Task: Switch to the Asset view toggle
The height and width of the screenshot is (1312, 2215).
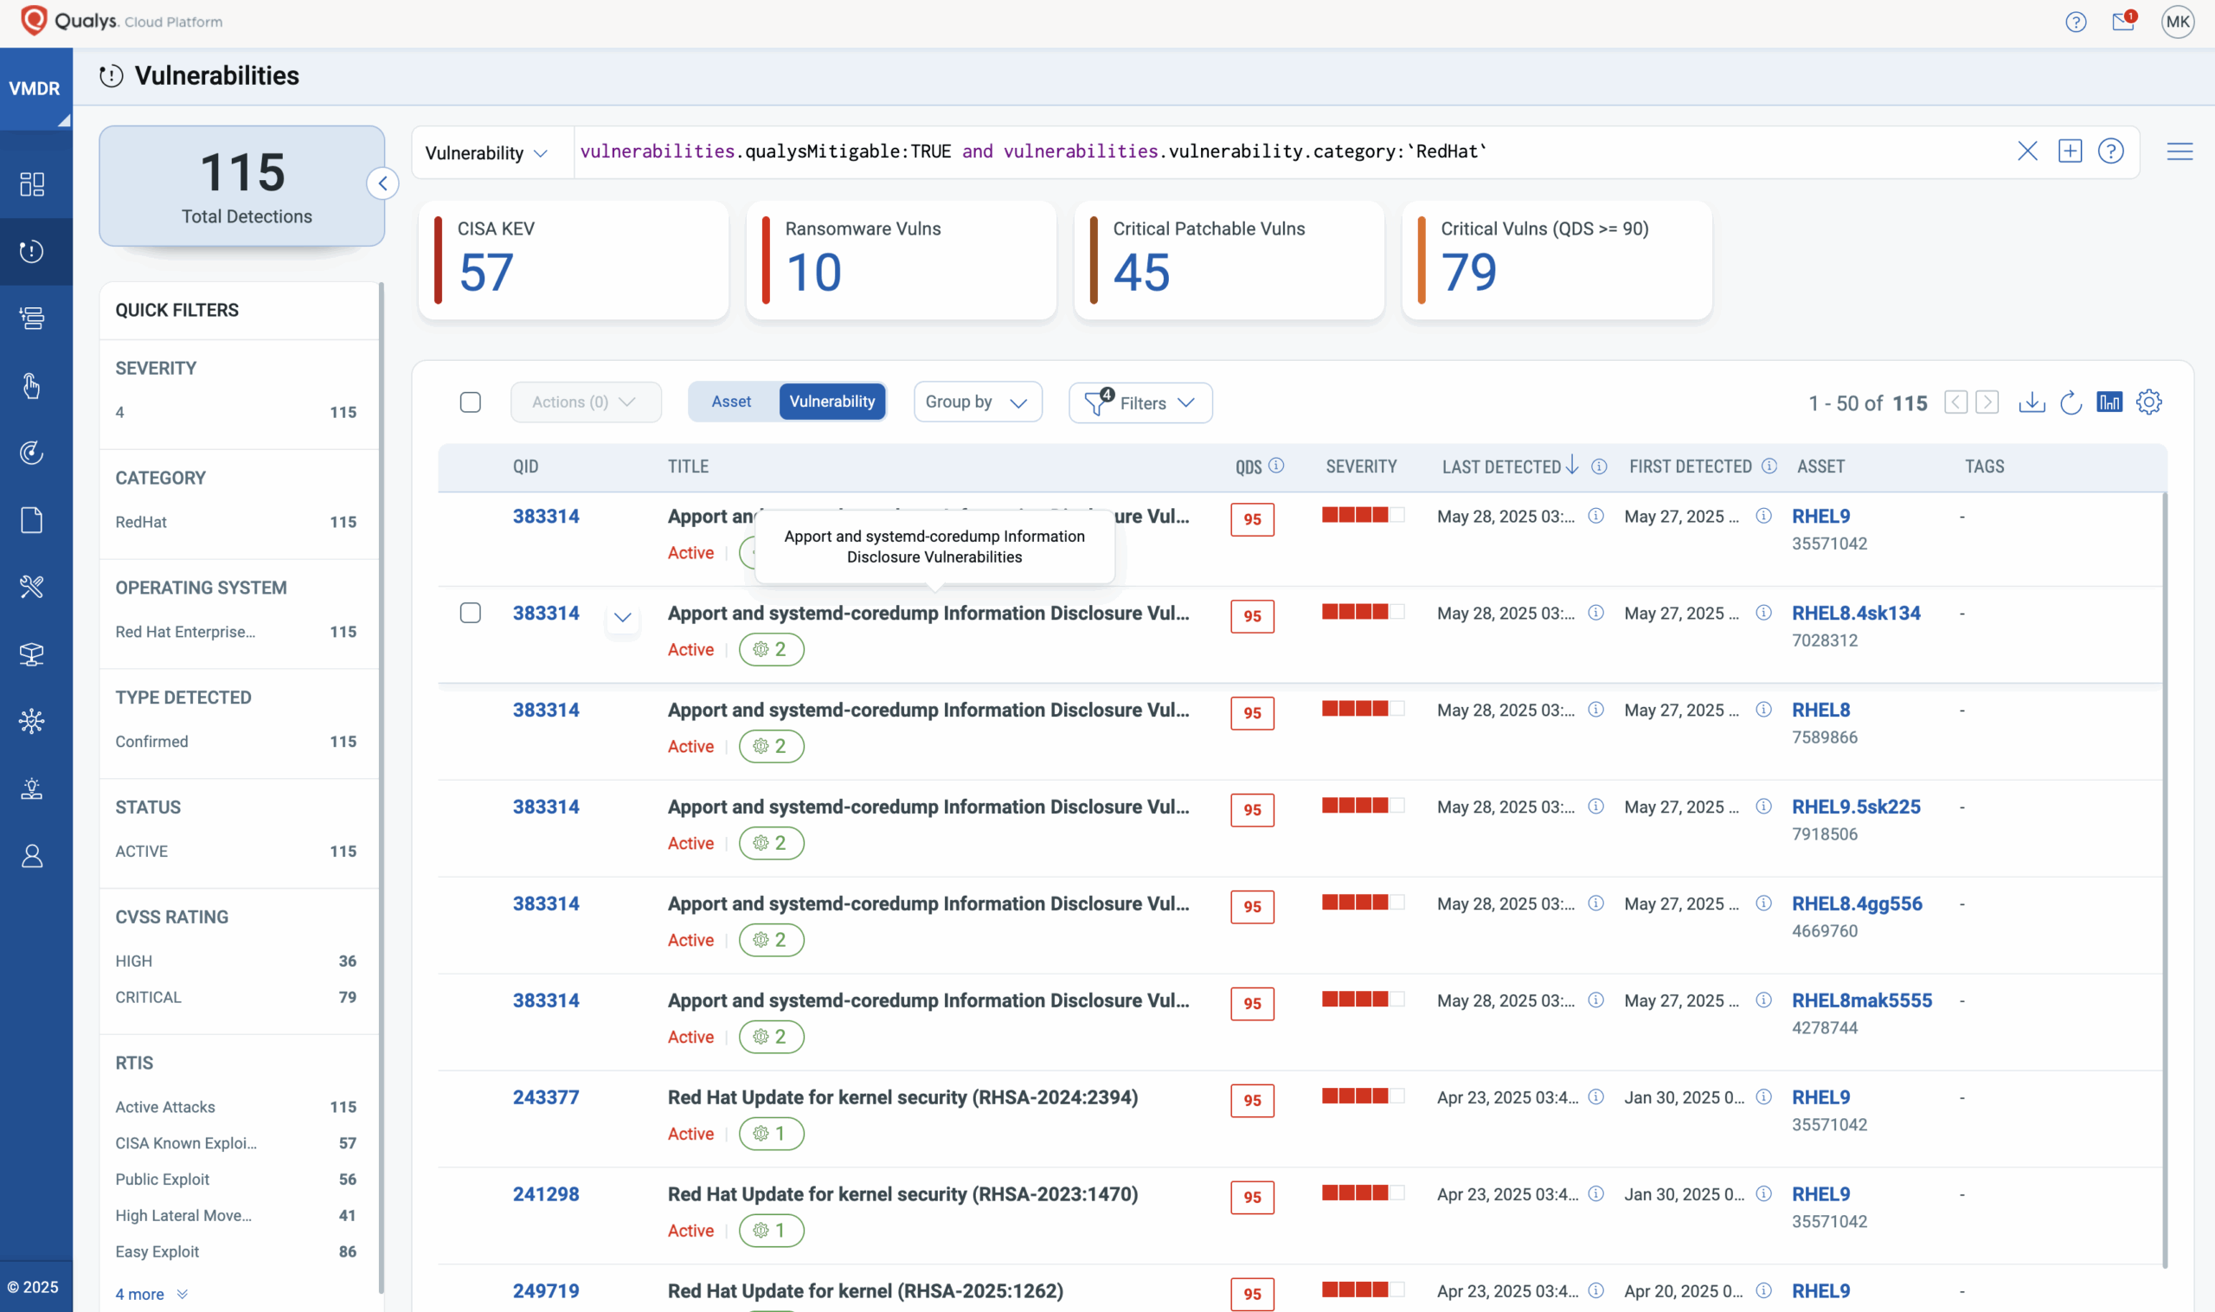Action: pos(732,402)
